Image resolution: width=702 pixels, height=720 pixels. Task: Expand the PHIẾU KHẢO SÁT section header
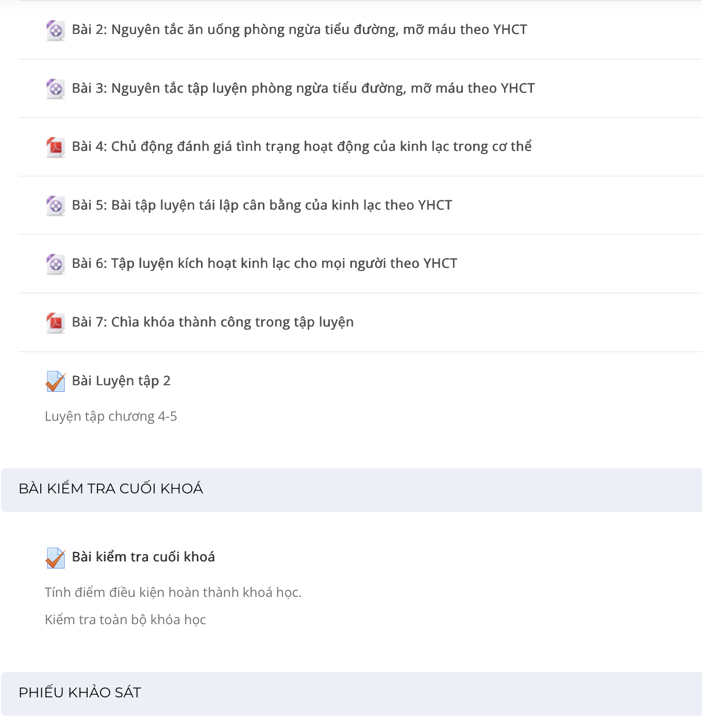point(352,694)
